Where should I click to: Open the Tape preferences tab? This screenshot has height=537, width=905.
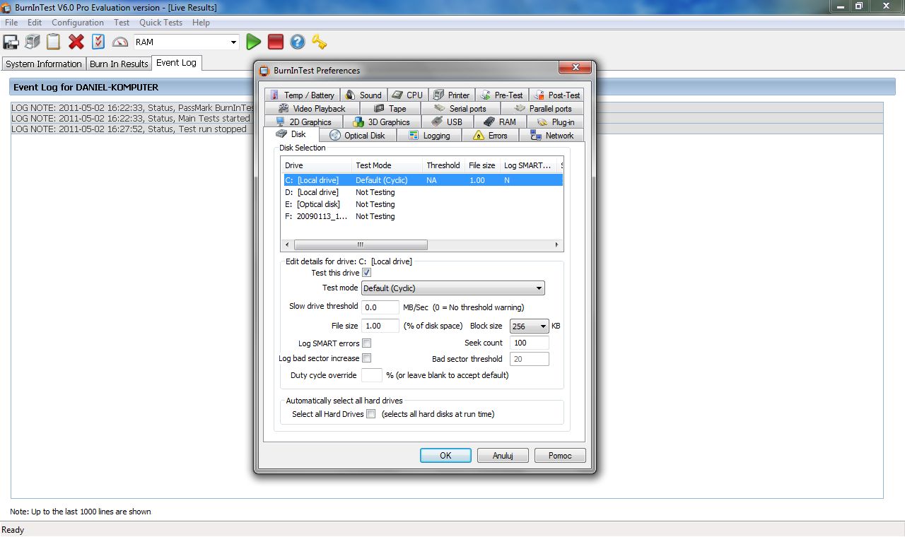[x=390, y=108]
